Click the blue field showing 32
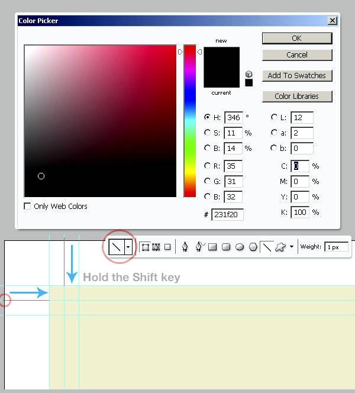This screenshot has width=355, height=393. pyautogui.click(x=233, y=197)
